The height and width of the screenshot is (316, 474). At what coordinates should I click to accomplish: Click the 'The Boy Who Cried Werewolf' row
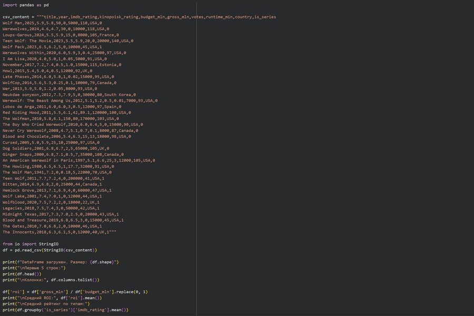73,125
